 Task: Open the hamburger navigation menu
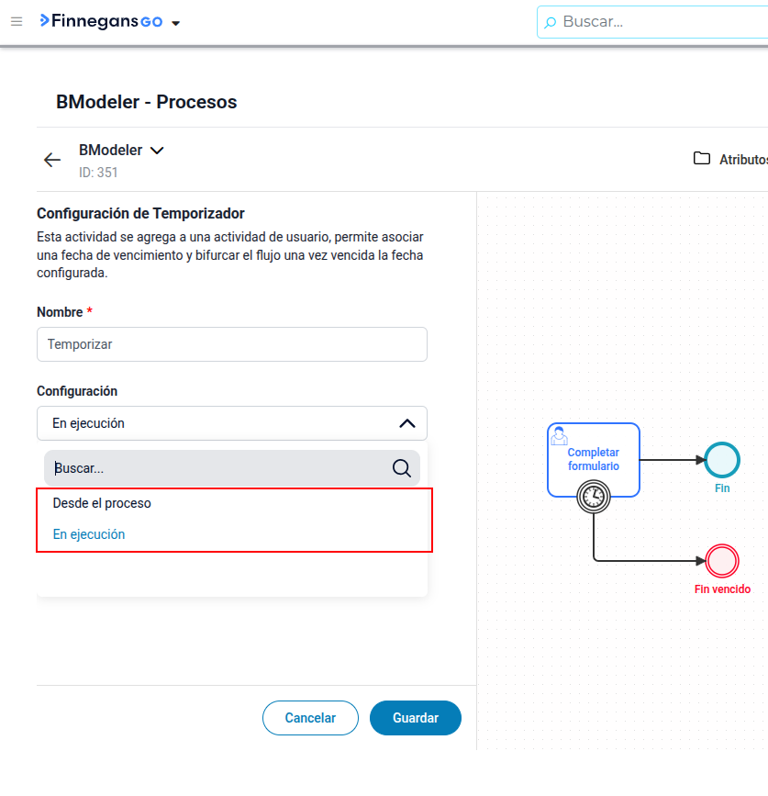17,21
